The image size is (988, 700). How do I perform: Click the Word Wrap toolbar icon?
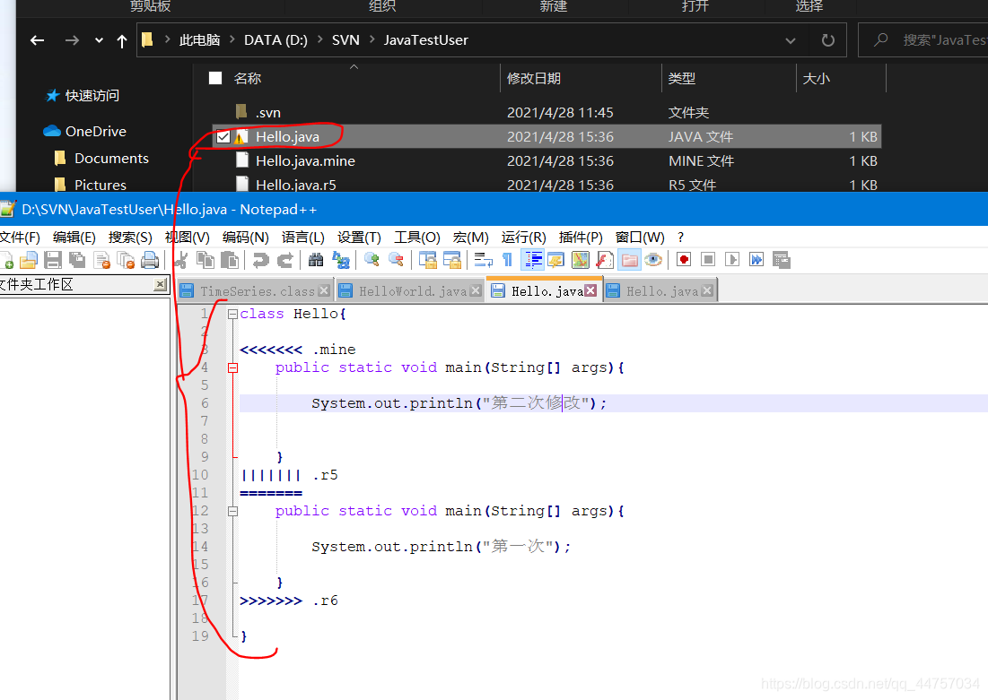(x=484, y=260)
